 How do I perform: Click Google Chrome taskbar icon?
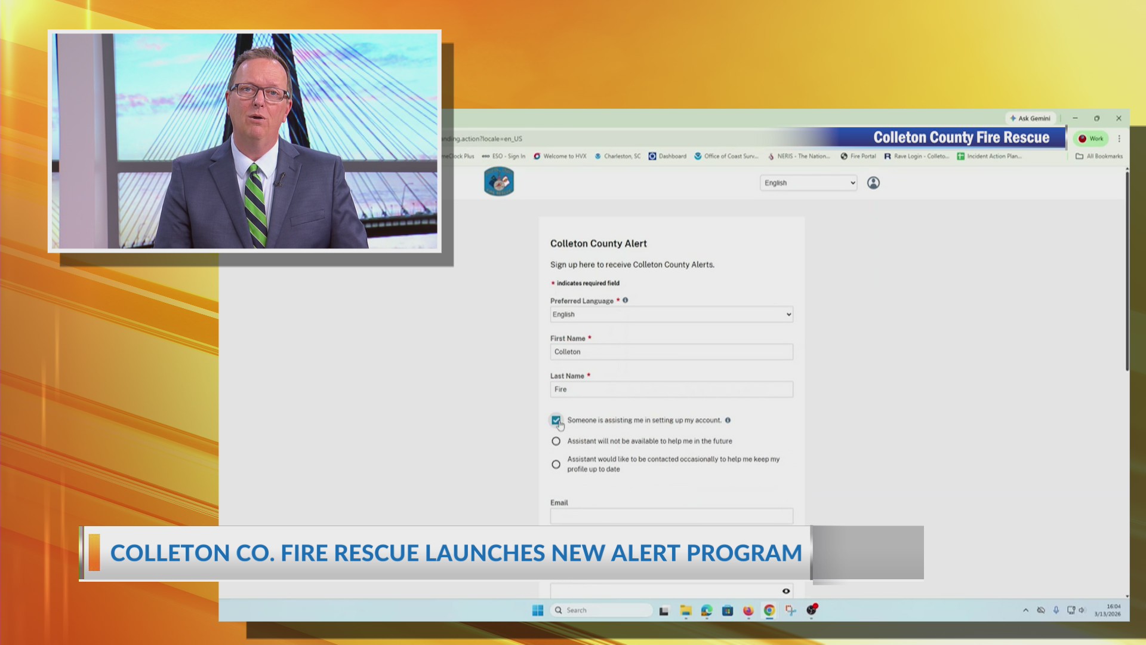[x=769, y=610]
